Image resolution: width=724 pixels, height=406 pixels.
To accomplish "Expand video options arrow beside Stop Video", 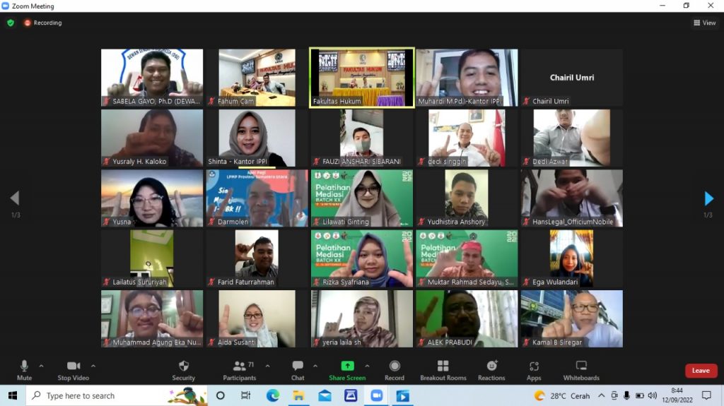I will click(93, 366).
